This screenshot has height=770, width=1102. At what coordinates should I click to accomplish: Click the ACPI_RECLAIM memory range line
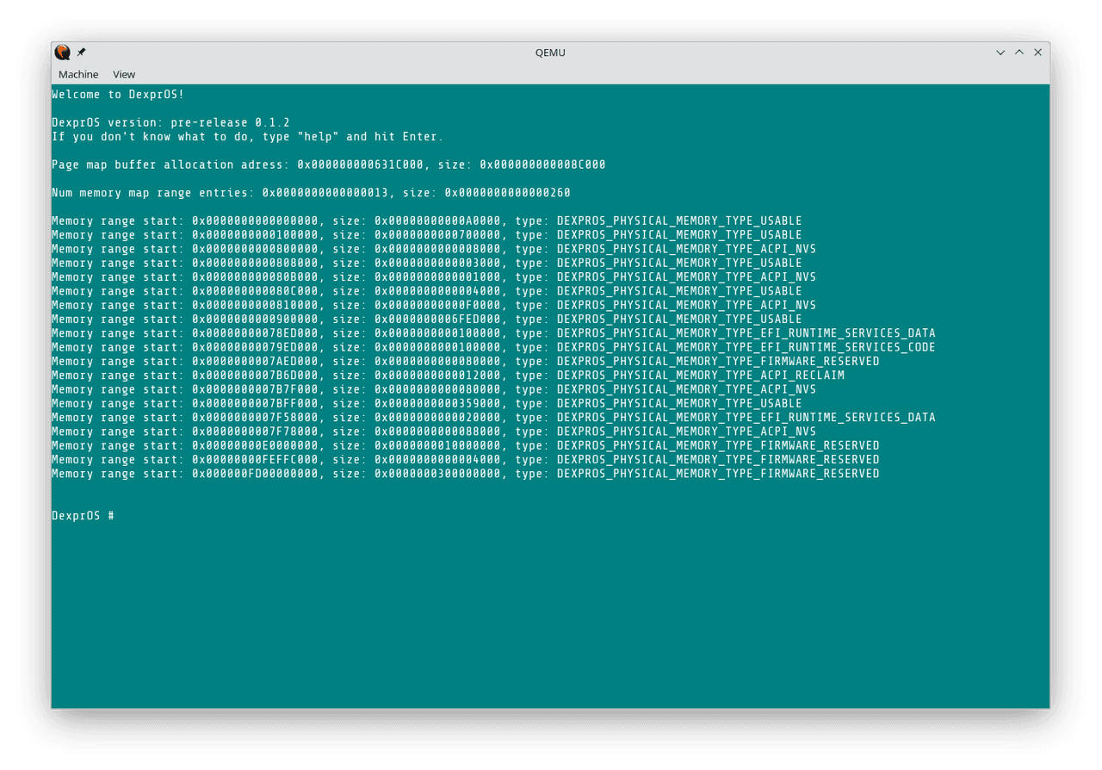[x=448, y=376]
